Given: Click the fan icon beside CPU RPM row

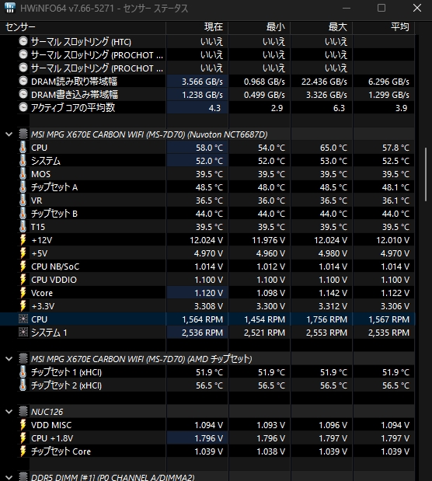Looking at the screenshot, I should pos(23,319).
